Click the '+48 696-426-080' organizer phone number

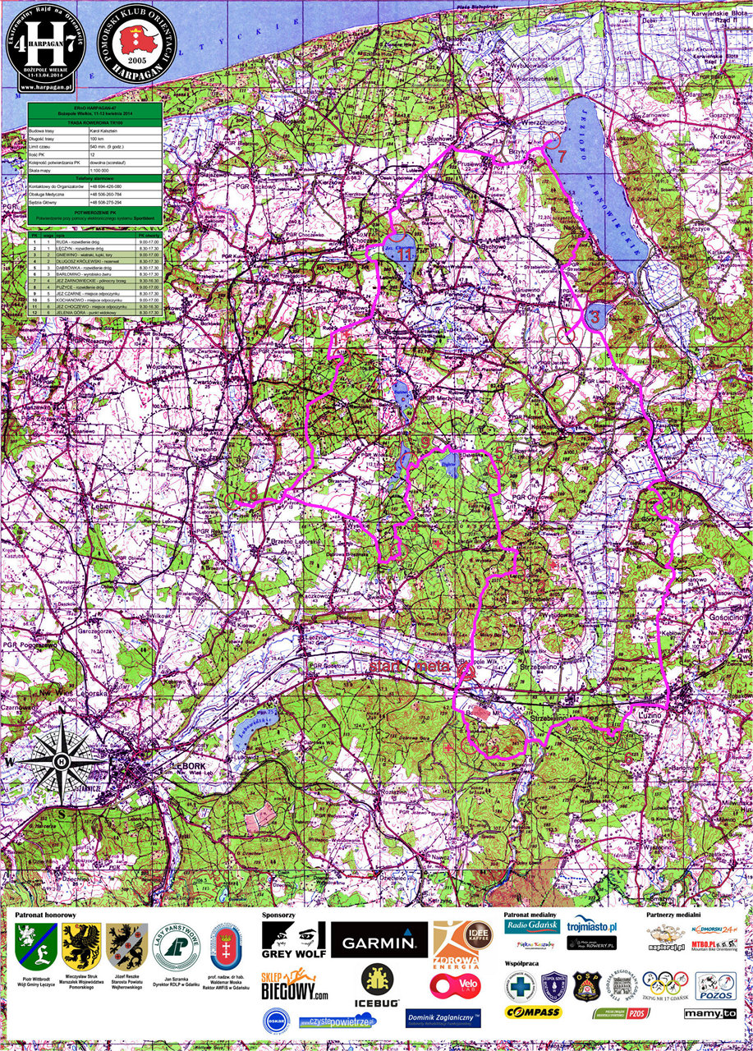(125, 186)
